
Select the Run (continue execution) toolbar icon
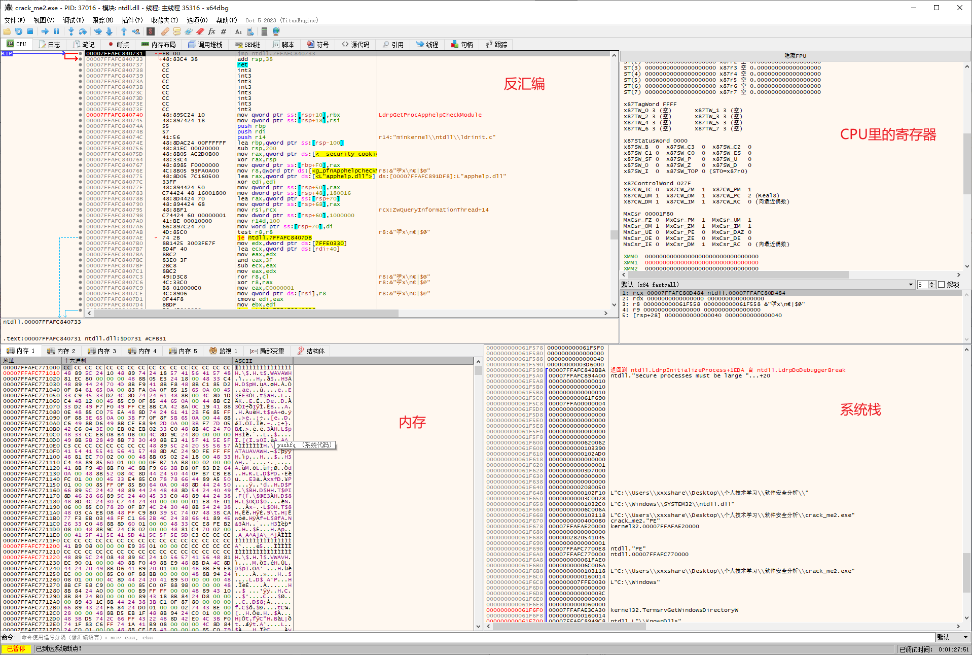[46, 31]
